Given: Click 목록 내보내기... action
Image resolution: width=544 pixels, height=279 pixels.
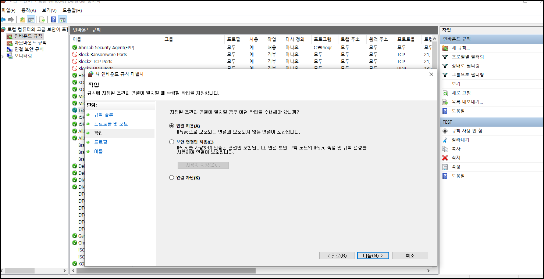Looking at the screenshot, I should click(467, 102).
